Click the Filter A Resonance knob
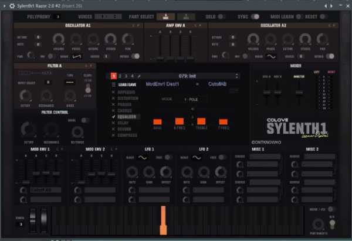 (46, 96)
